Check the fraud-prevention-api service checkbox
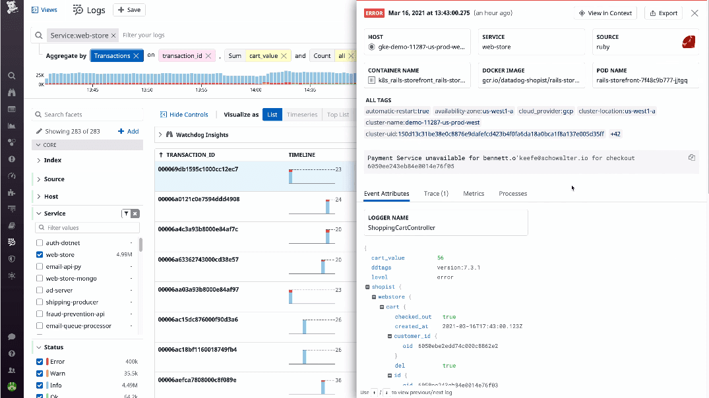 pyautogui.click(x=40, y=314)
